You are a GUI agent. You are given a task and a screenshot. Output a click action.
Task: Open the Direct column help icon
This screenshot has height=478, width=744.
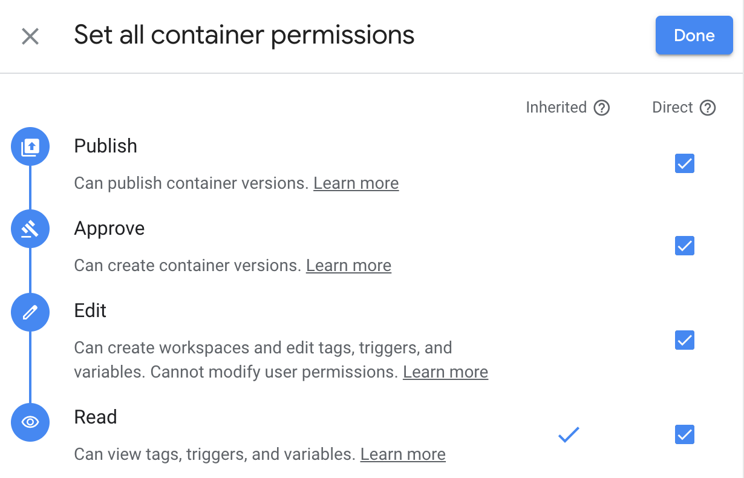(708, 108)
